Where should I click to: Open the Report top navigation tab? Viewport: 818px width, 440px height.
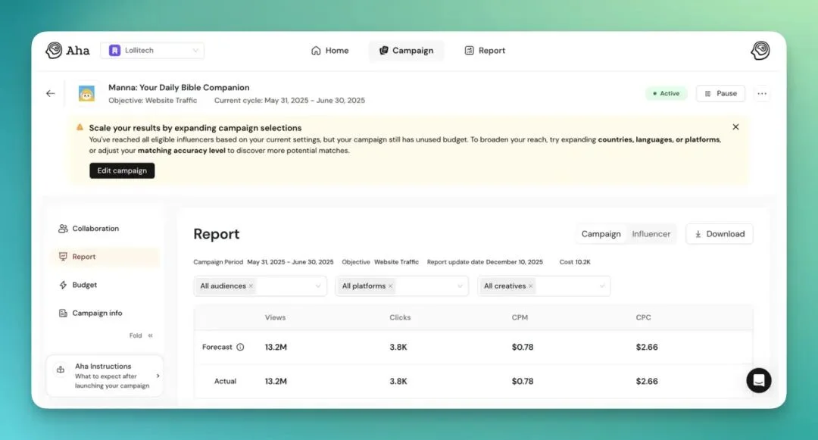485,51
